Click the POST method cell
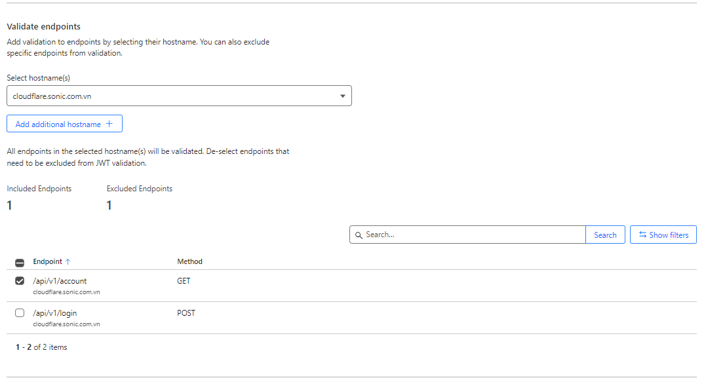The image size is (706, 378). 186,313
